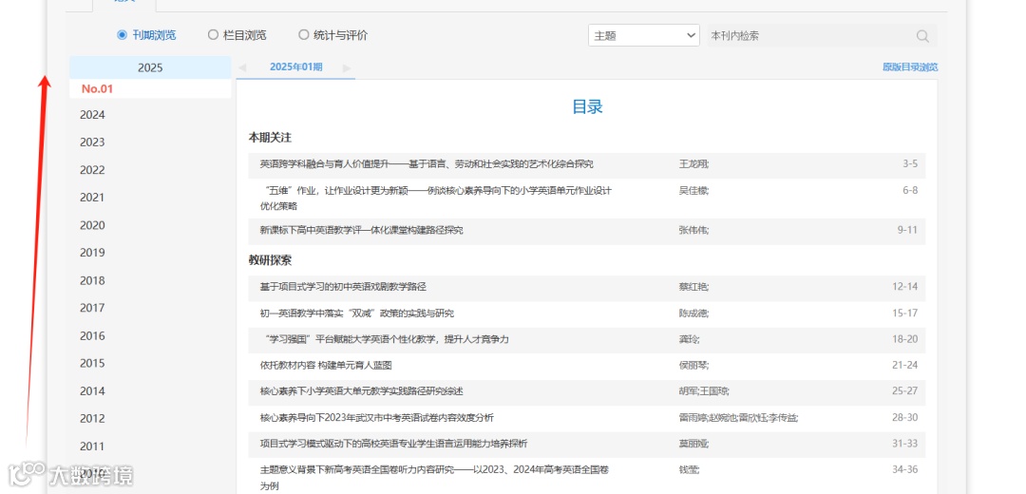Select issue No.01
This screenshot has width=1026, height=494.
[x=97, y=89]
